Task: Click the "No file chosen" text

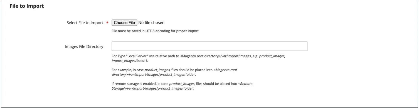Action: coord(151,23)
